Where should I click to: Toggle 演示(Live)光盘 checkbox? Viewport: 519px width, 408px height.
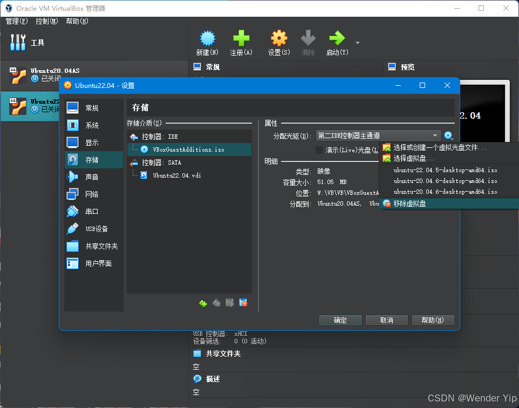tap(319, 150)
